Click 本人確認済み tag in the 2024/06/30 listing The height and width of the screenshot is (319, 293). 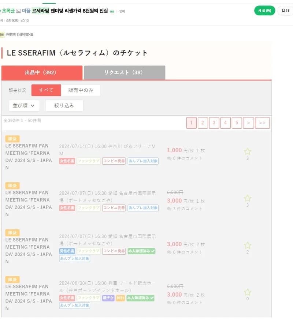pyautogui.click(x=140, y=298)
